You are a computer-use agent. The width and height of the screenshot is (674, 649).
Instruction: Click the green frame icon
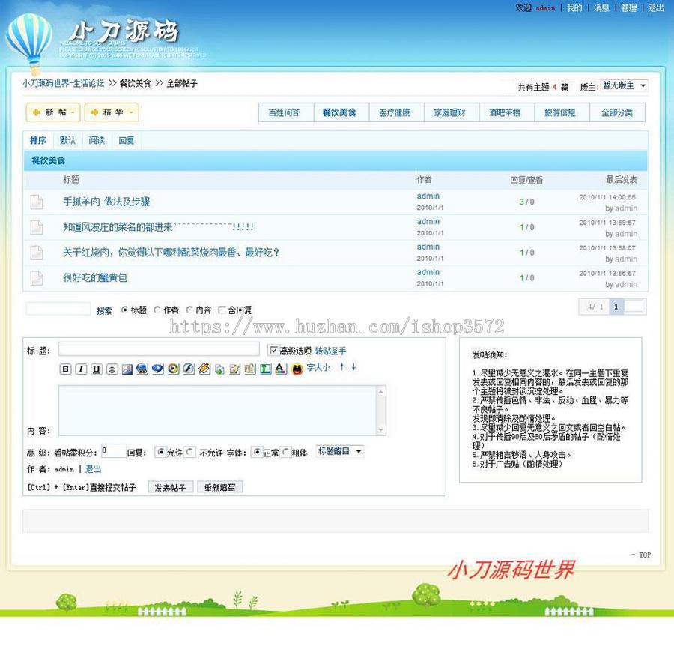click(x=266, y=369)
